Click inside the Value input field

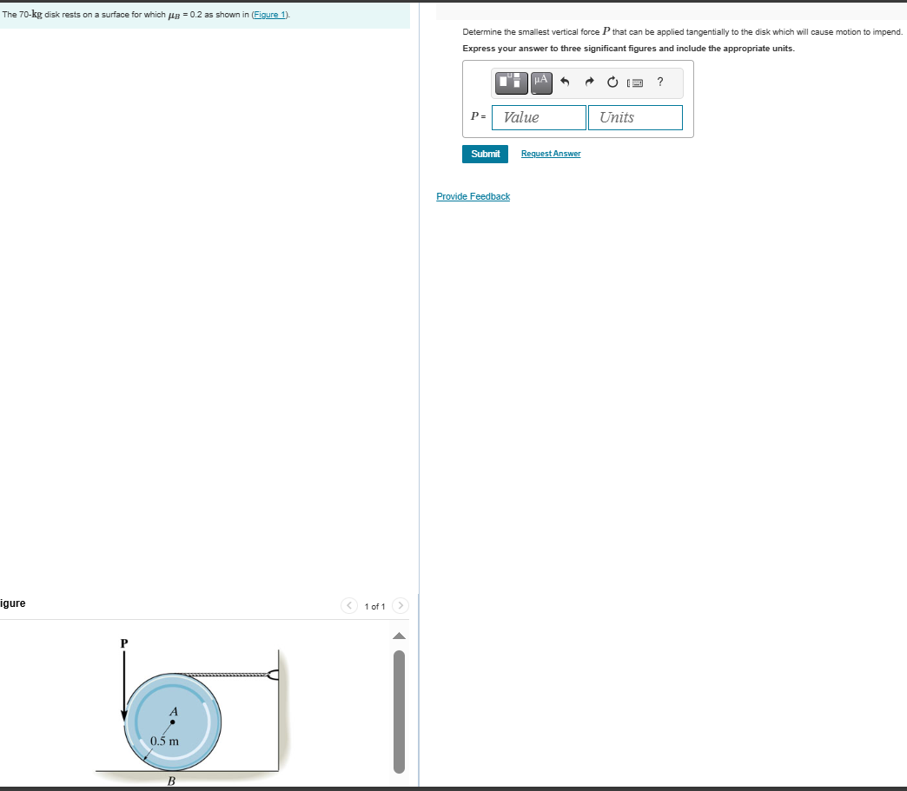[538, 116]
